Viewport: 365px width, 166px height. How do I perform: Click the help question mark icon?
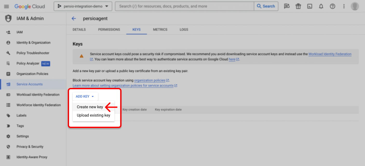332,6
